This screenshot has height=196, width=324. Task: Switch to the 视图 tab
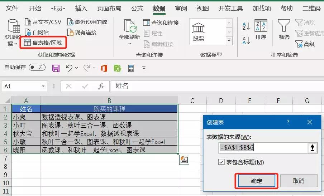click(203, 8)
